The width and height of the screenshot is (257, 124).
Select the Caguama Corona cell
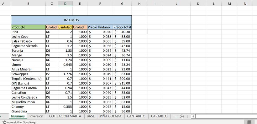[x=28, y=88]
